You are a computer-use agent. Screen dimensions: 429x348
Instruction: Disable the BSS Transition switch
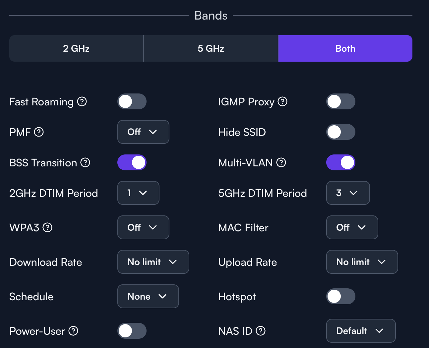coord(132,162)
